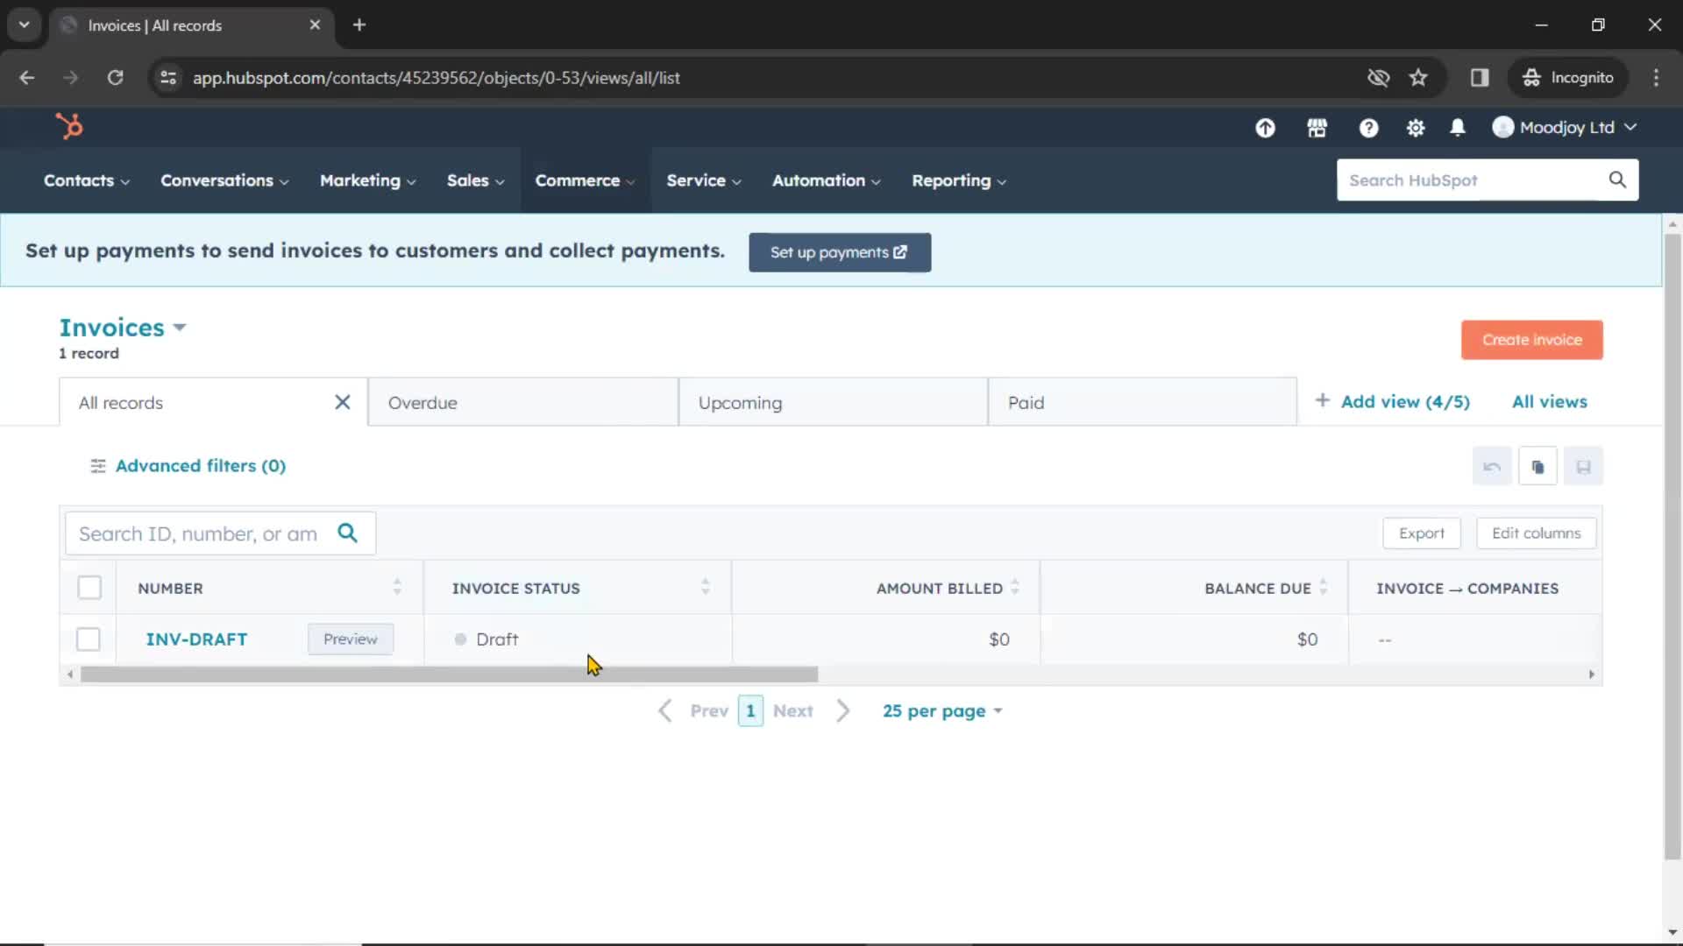Click the search magnifier icon
1683x946 pixels.
347,533
